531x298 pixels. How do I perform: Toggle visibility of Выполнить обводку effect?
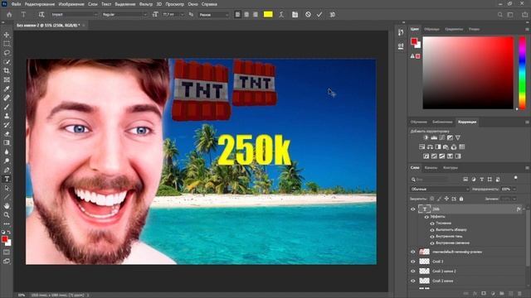pyautogui.click(x=432, y=230)
